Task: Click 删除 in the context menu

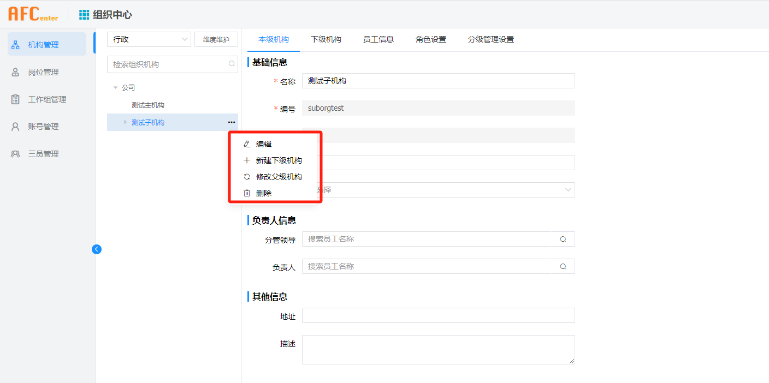Action: [x=264, y=193]
